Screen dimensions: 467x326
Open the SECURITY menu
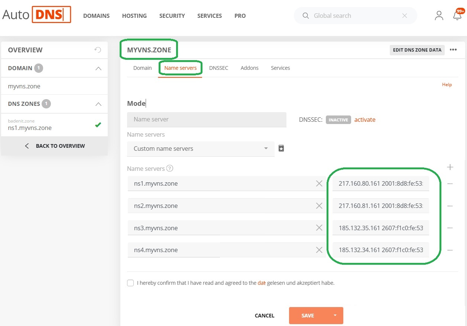(x=172, y=16)
